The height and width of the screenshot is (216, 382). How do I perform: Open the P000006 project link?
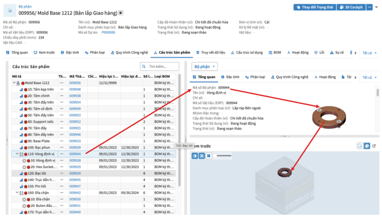point(108,32)
